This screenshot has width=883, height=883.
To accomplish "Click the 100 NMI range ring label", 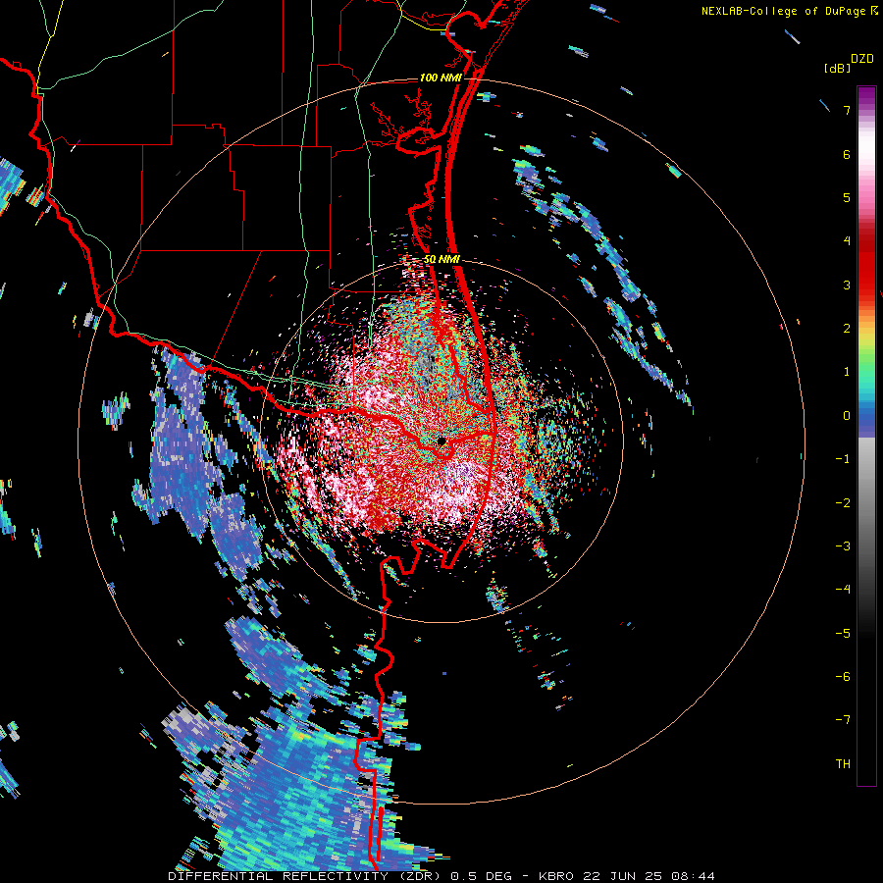I will (x=441, y=78).
